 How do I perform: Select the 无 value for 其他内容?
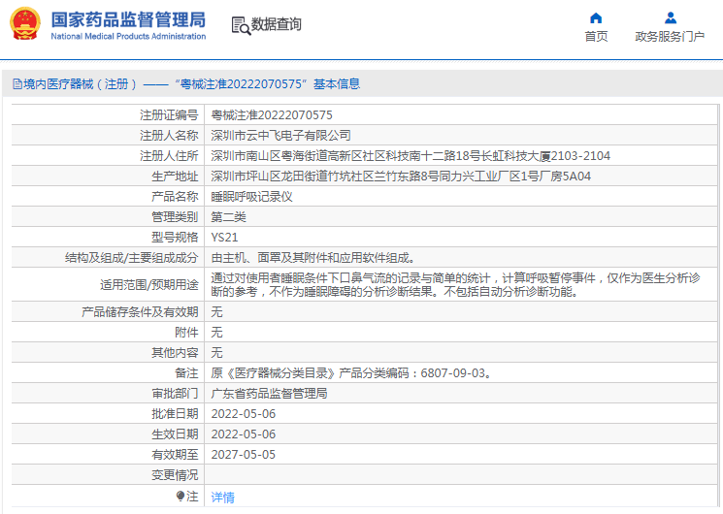click(216, 353)
